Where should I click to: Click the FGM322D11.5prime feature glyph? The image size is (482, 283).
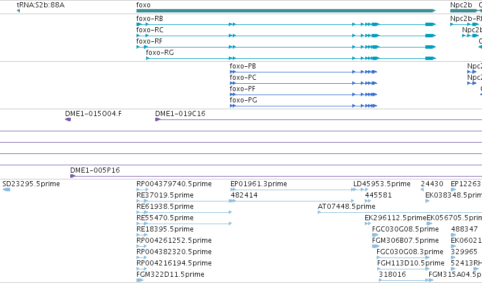click(x=140, y=280)
